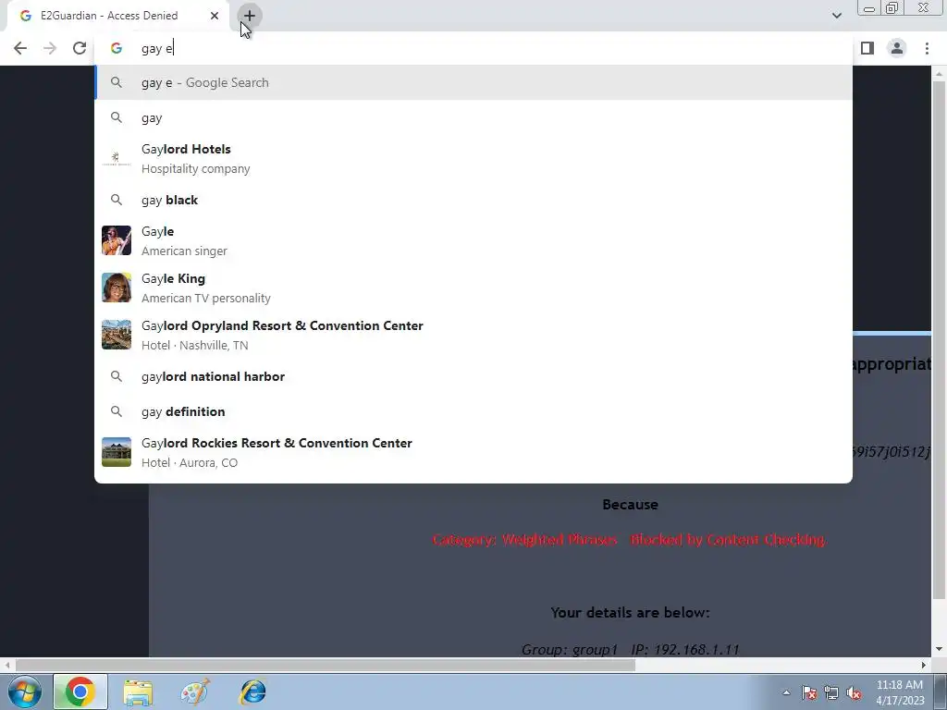Click the horizontal scrollbar thumb
Screen dimensions: 947x710
click(x=325, y=665)
